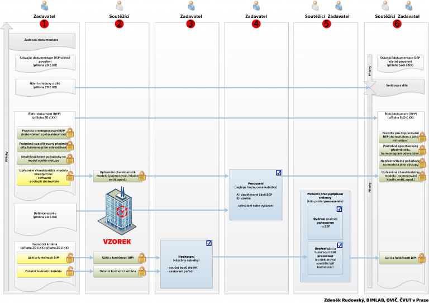Click open lock on yellow Upřesnění charakteristik box
This screenshot has width=429, height=303.
point(70,178)
